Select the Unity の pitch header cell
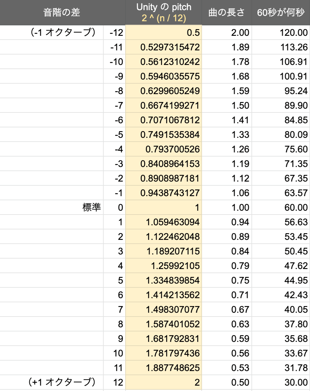 164,12
